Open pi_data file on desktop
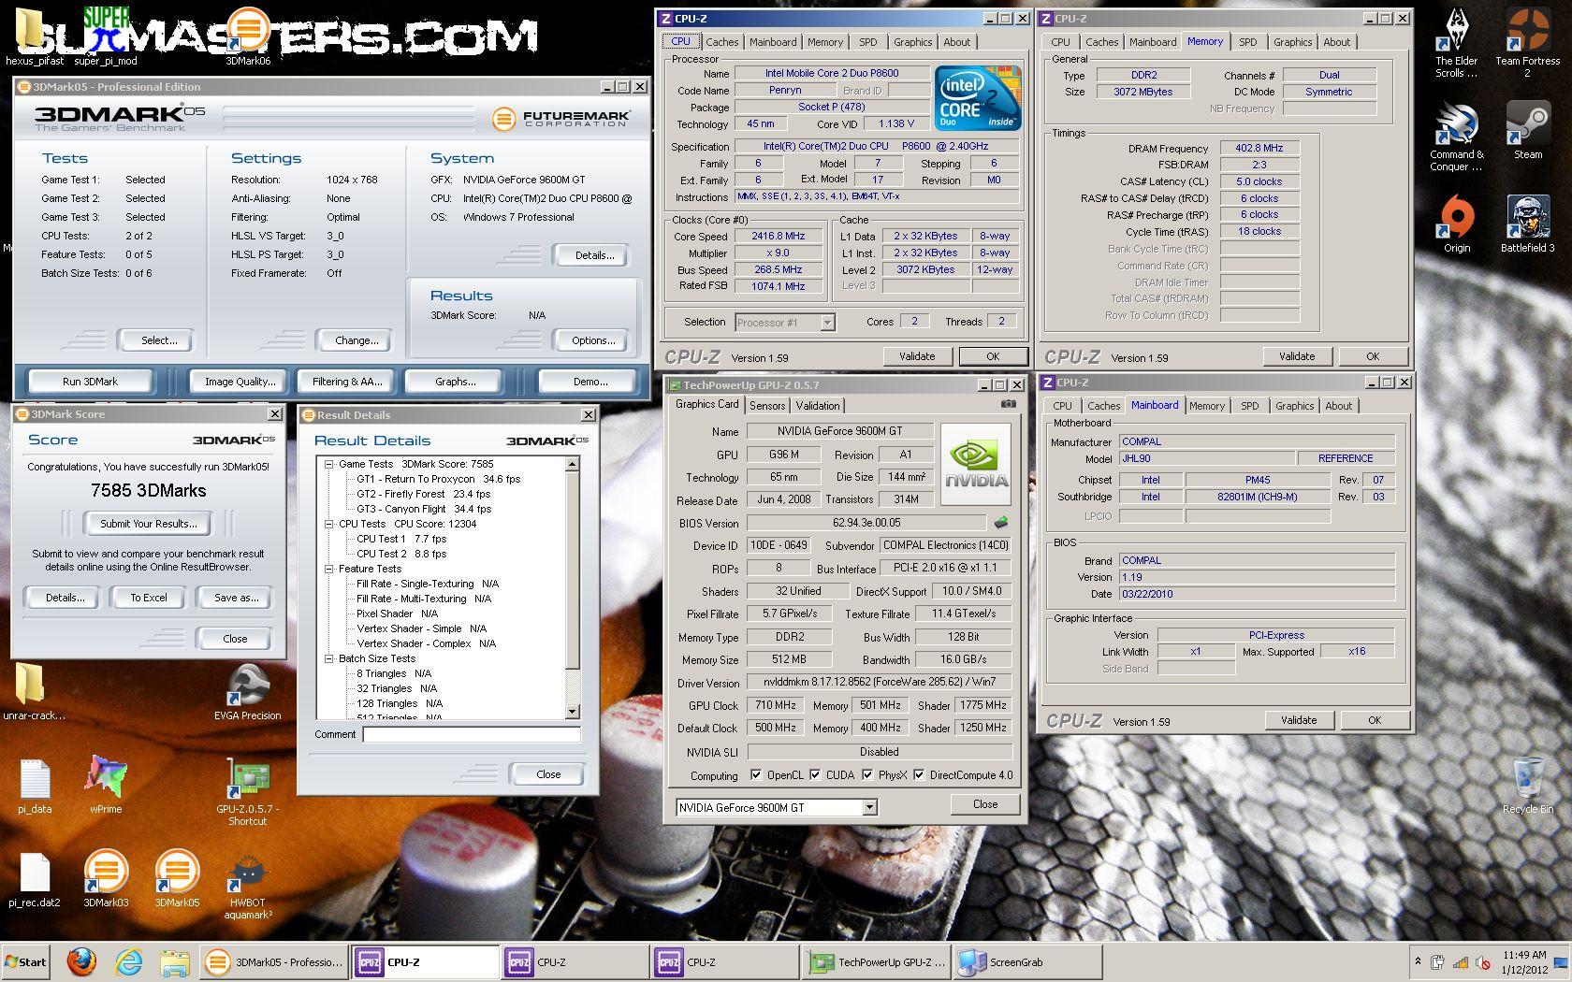The height and width of the screenshot is (982, 1572). pos(35,786)
